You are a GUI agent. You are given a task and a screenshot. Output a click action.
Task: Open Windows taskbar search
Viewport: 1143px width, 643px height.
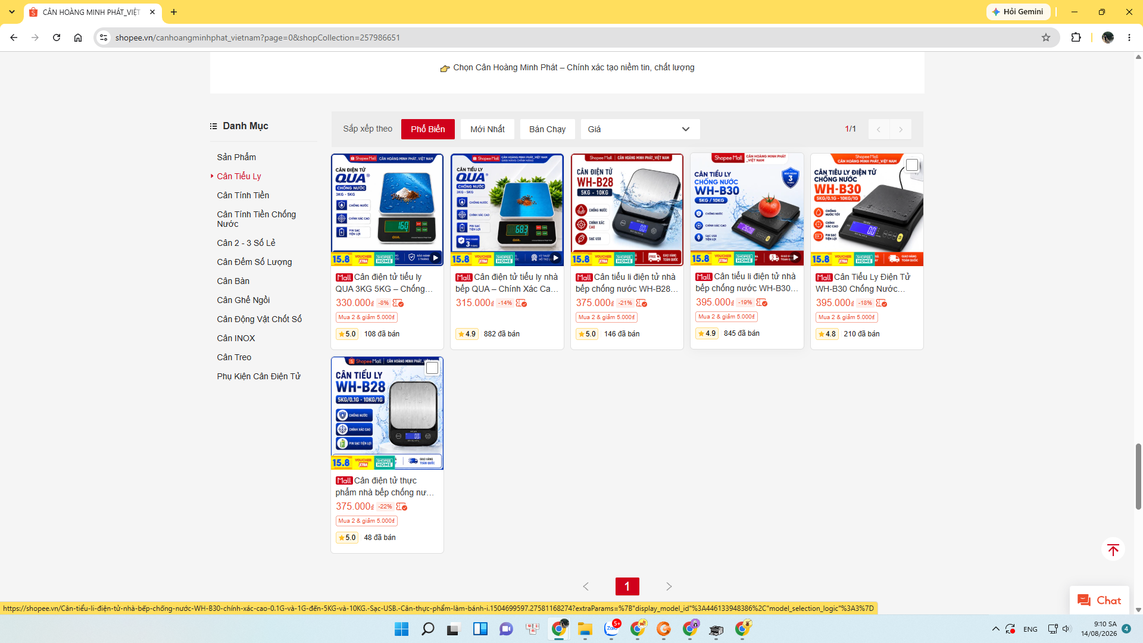[x=427, y=629]
